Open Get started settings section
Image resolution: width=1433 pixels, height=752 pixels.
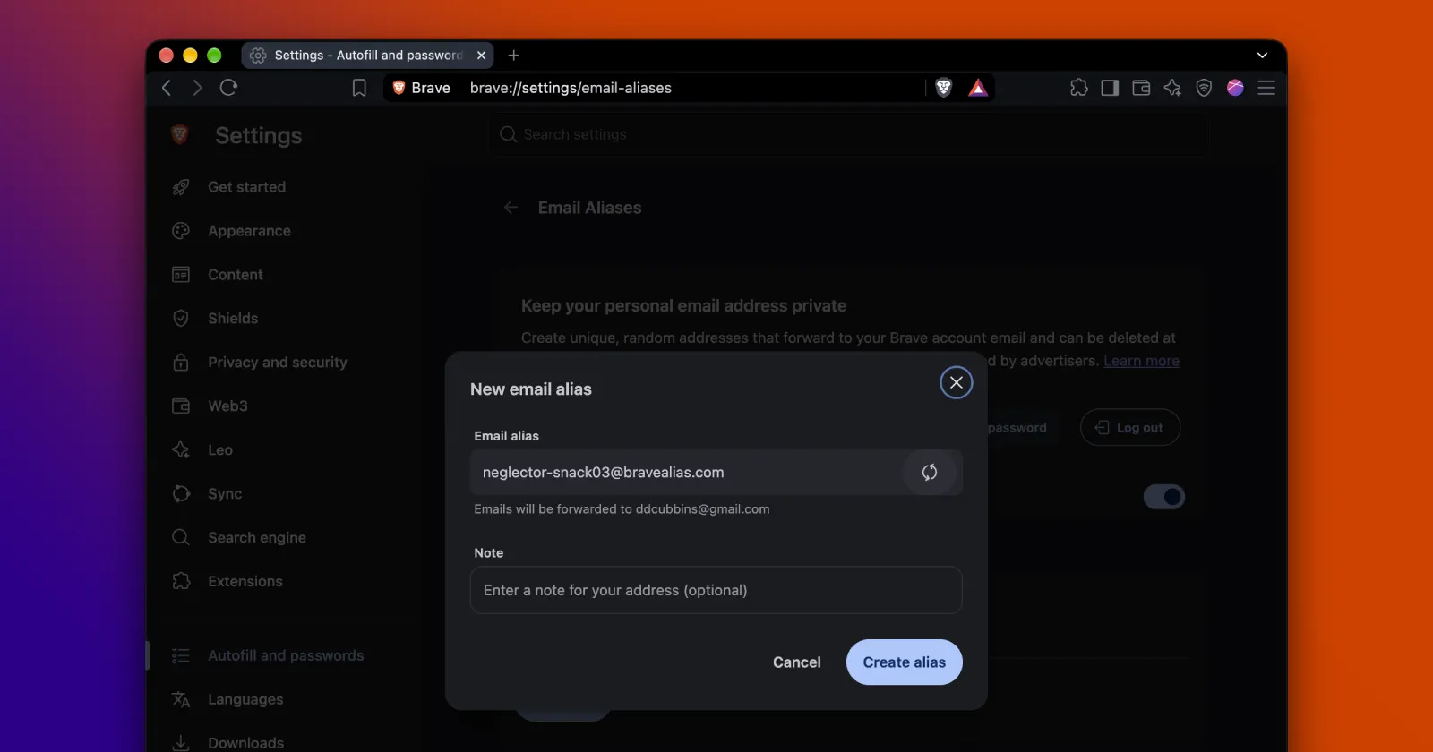246,187
